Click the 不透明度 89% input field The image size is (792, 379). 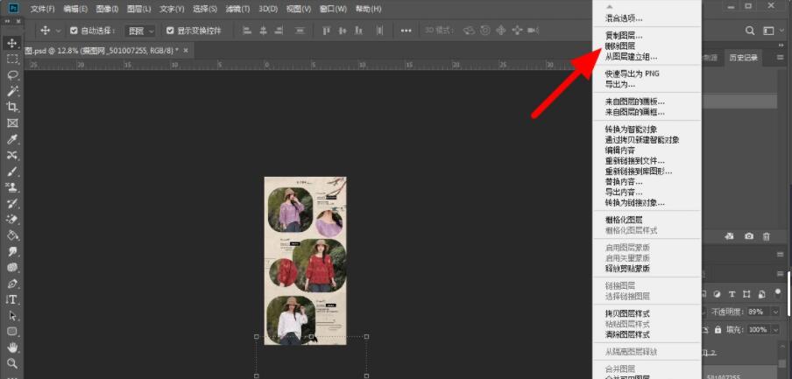click(757, 312)
